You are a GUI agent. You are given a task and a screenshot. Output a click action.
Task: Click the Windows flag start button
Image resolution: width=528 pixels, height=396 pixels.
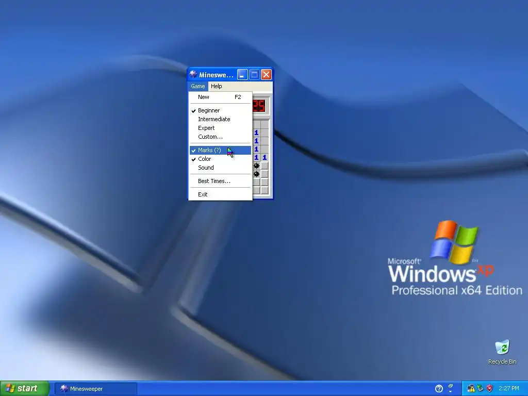click(x=24, y=389)
